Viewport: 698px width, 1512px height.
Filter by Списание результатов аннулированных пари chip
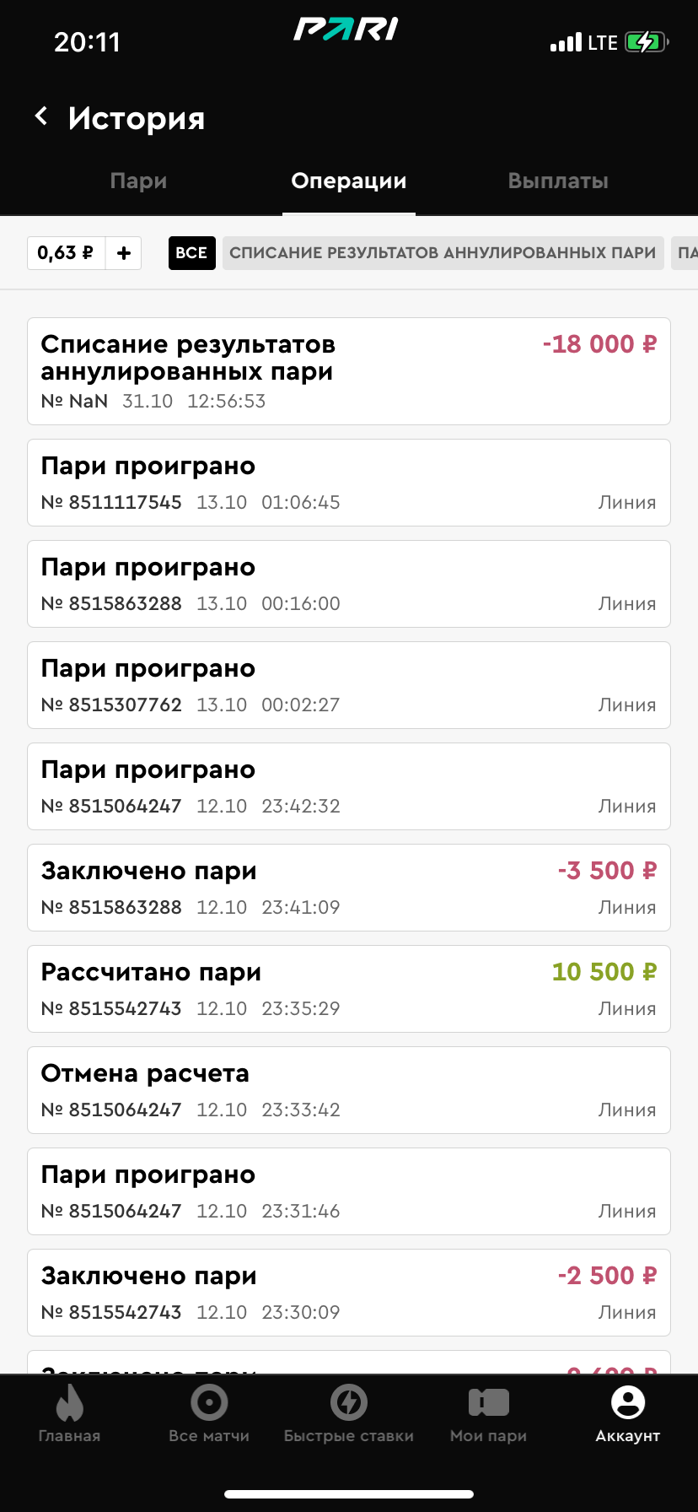tap(443, 253)
